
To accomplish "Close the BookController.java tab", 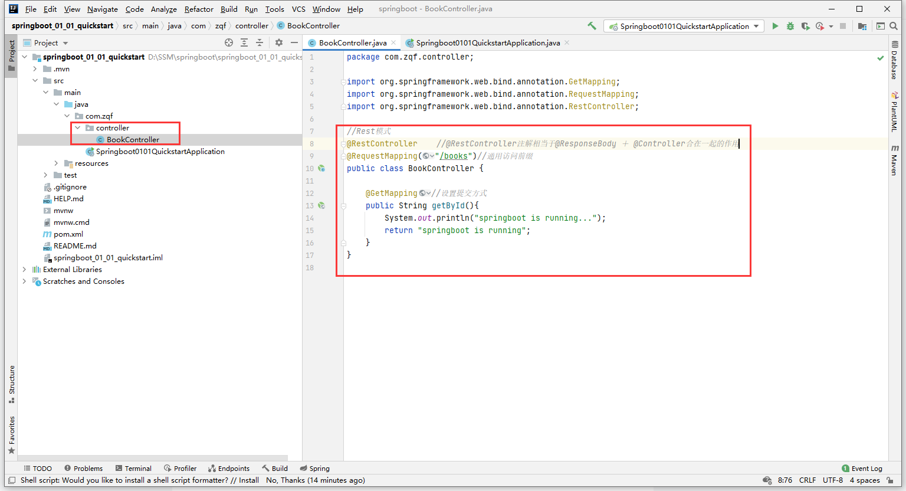I will (x=393, y=42).
